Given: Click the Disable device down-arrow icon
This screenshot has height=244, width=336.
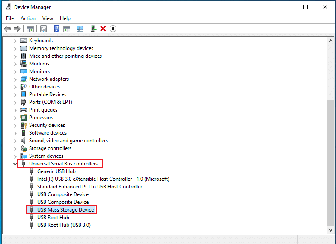Looking at the screenshot, I should (x=113, y=29).
